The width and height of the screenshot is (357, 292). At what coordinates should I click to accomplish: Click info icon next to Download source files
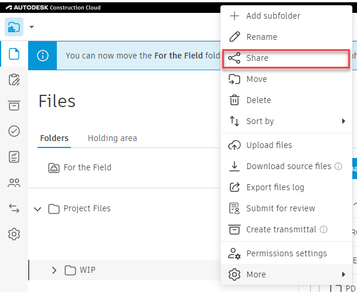click(x=338, y=166)
